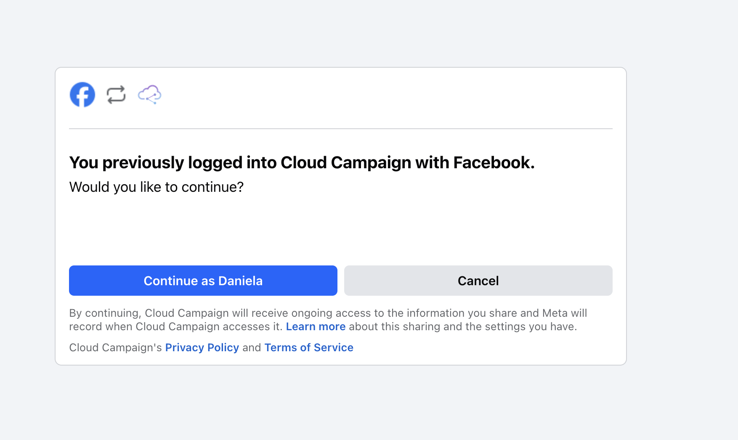The width and height of the screenshot is (738, 440).
Task: Open Cloud Campaign's Privacy Policy
Action: (202, 348)
